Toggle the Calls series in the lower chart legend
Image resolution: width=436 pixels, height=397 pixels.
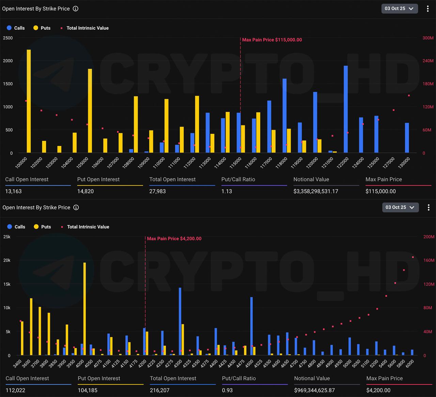[16, 227]
